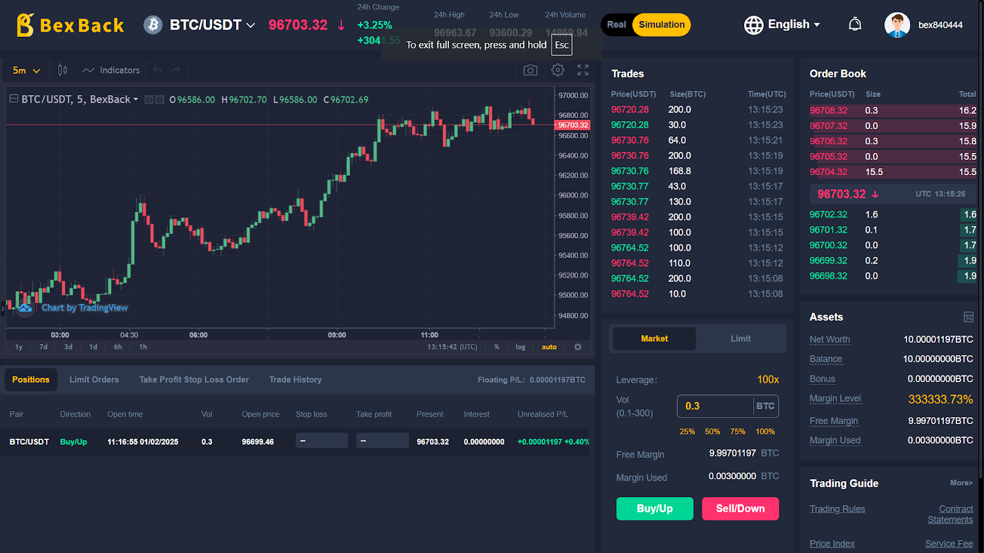Switch to Limit Orders tab
The image size is (984, 553).
94,380
